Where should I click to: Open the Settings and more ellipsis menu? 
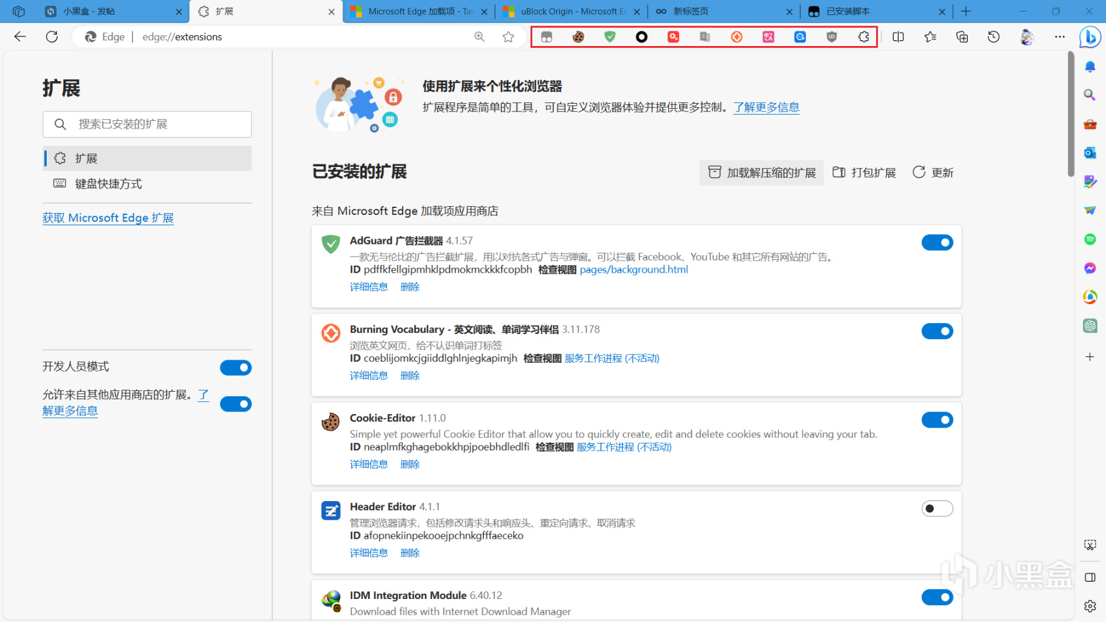[1060, 37]
